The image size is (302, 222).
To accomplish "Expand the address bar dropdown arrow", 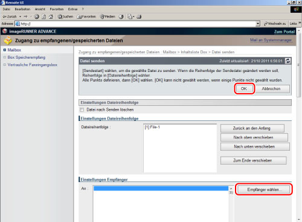I will [258, 24].
